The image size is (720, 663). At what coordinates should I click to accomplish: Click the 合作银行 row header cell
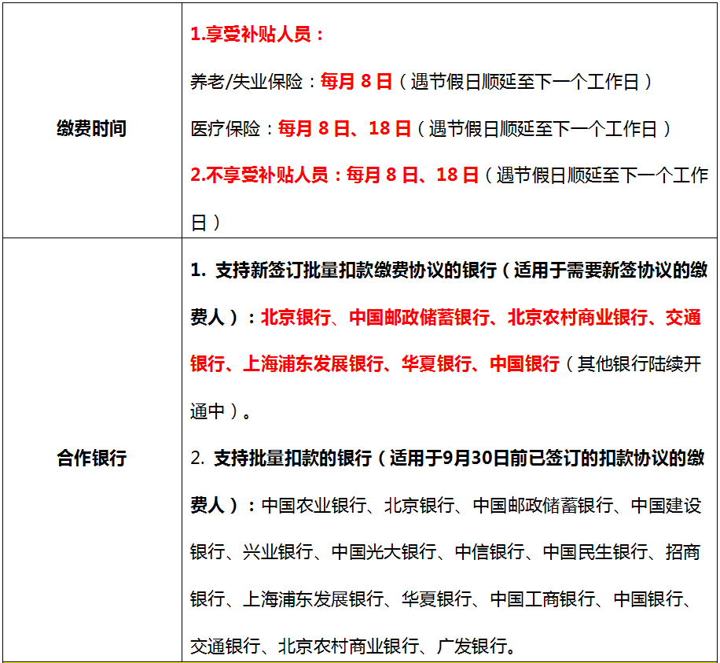[x=92, y=450]
